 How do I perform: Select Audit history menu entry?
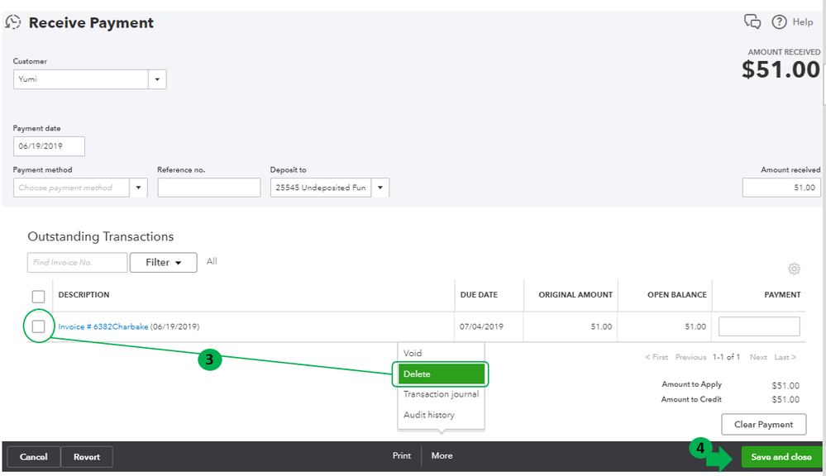click(x=429, y=414)
